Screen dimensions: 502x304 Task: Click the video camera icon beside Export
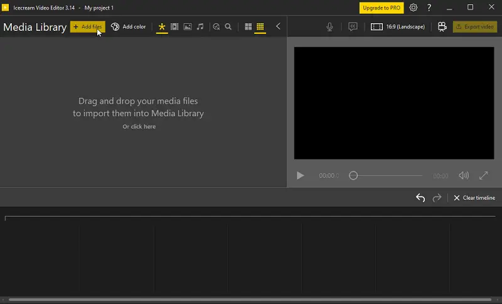pos(442,26)
